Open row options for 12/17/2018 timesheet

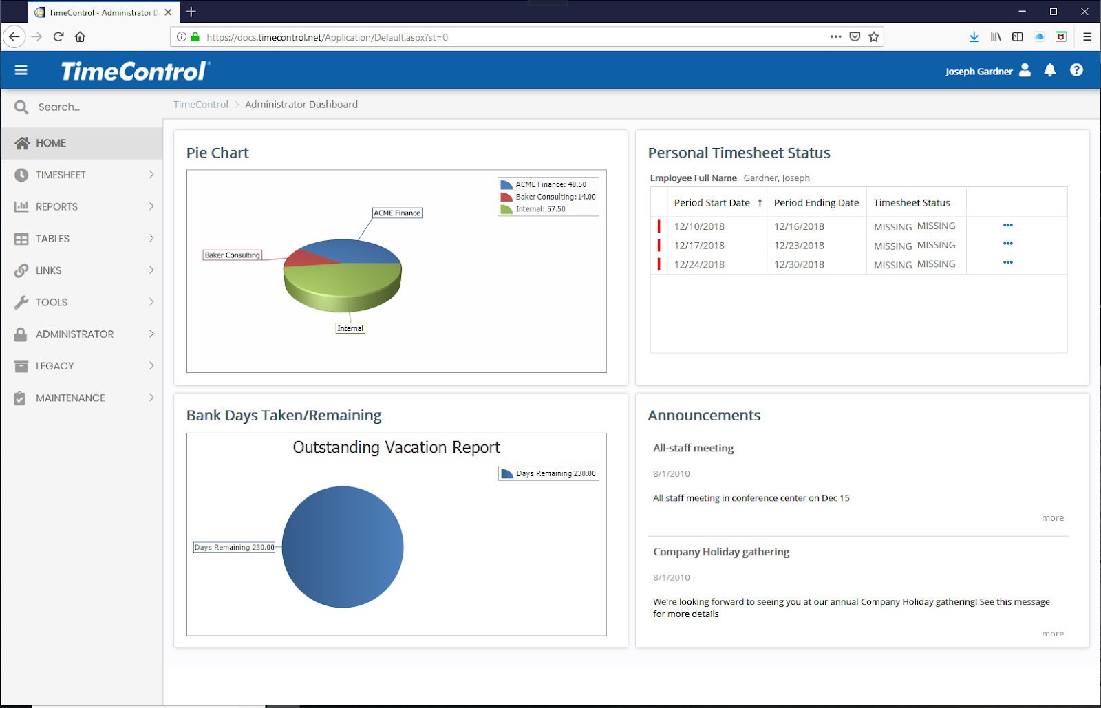point(1008,244)
